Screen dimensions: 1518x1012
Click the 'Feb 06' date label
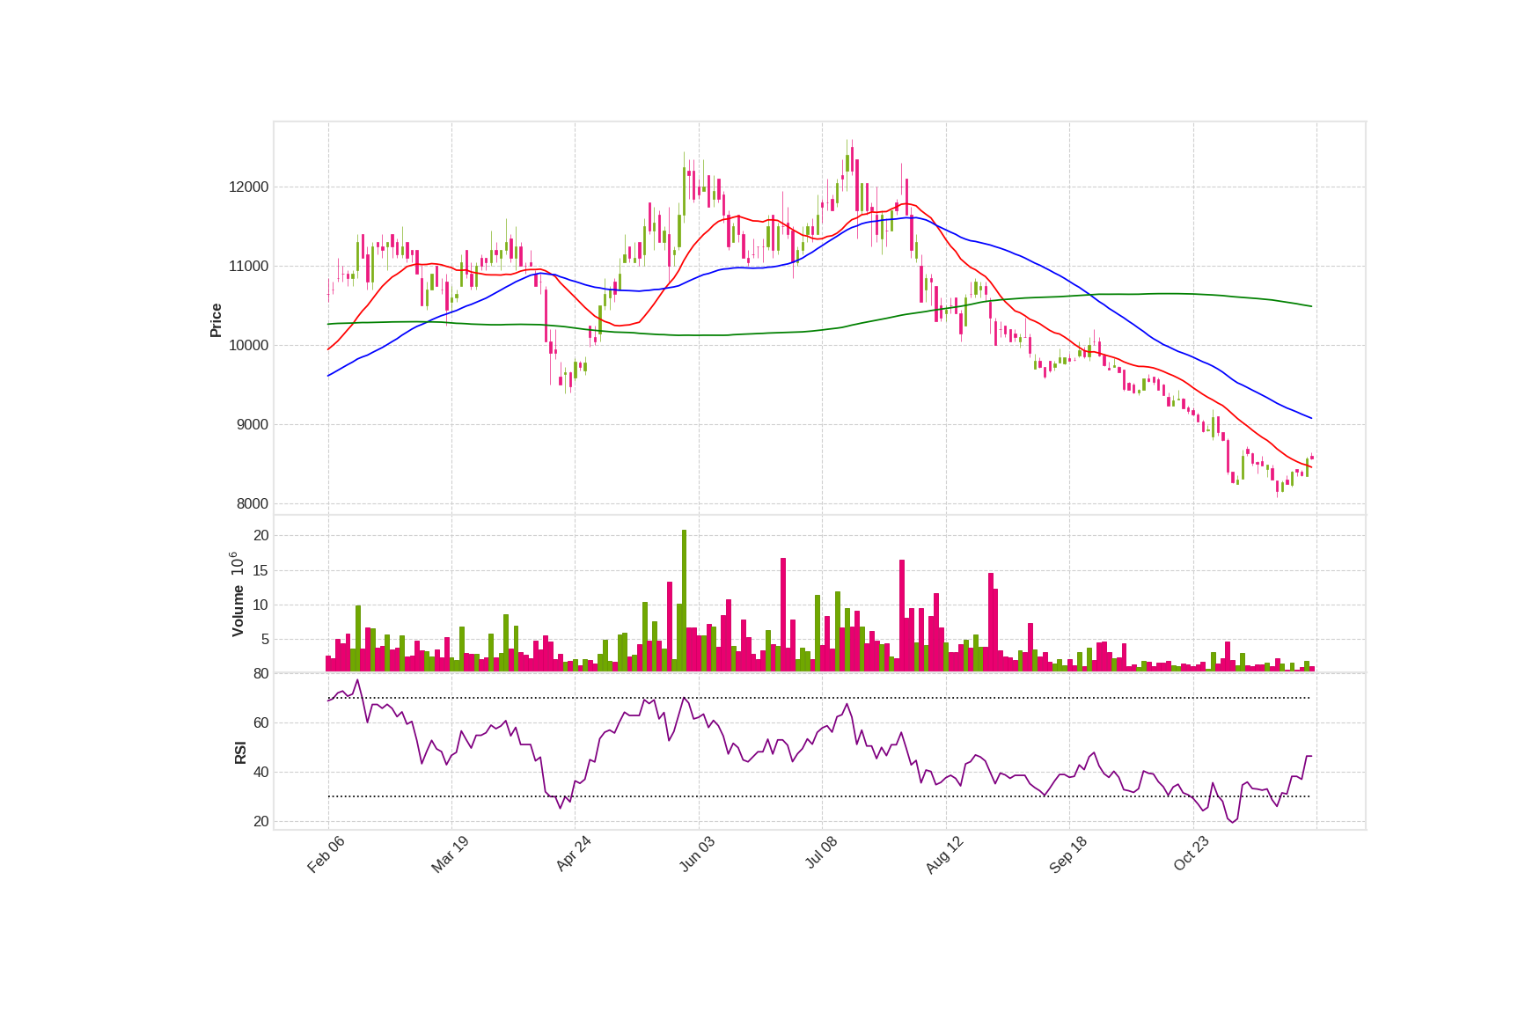(x=326, y=854)
